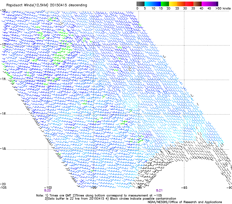Click the purple time label 8:20
The width and height of the screenshot is (232, 204).
tap(47, 191)
